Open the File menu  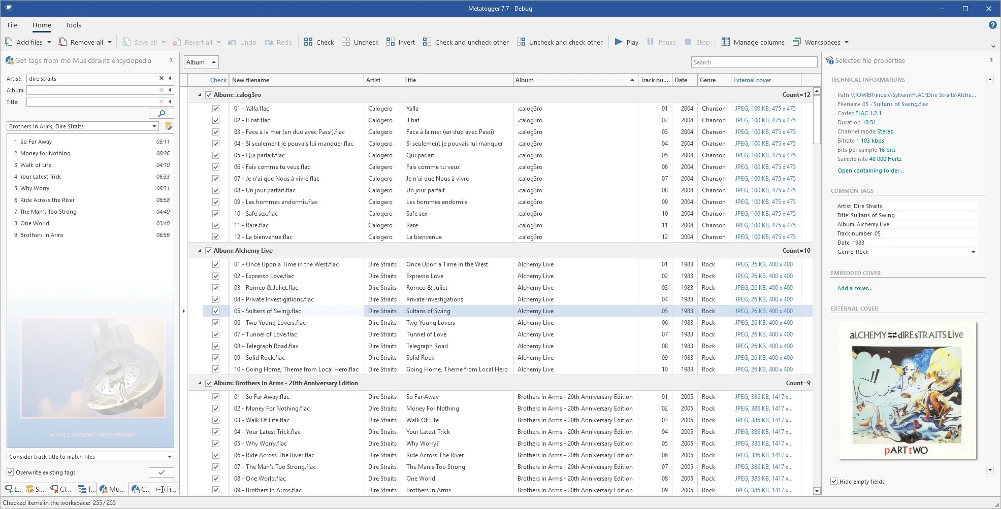click(x=12, y=25)
